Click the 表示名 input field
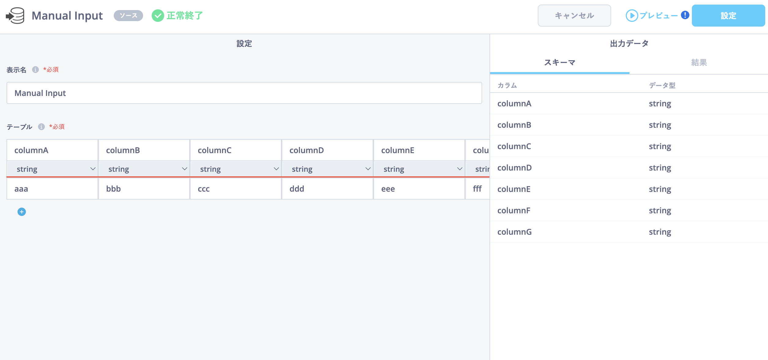 [244, 93]
